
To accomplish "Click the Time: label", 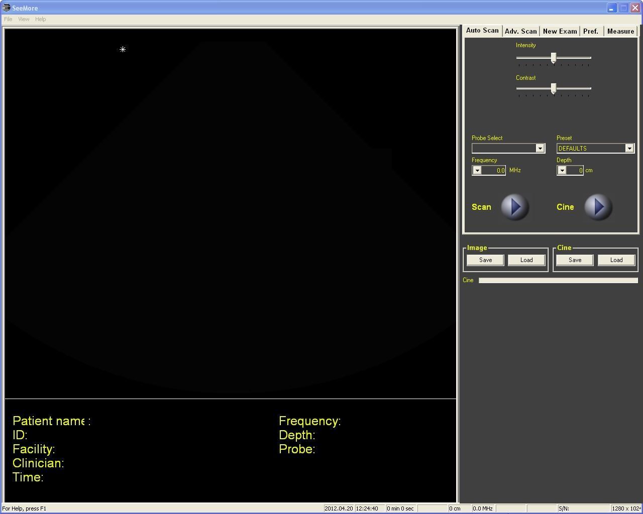I will coord(28,477).
